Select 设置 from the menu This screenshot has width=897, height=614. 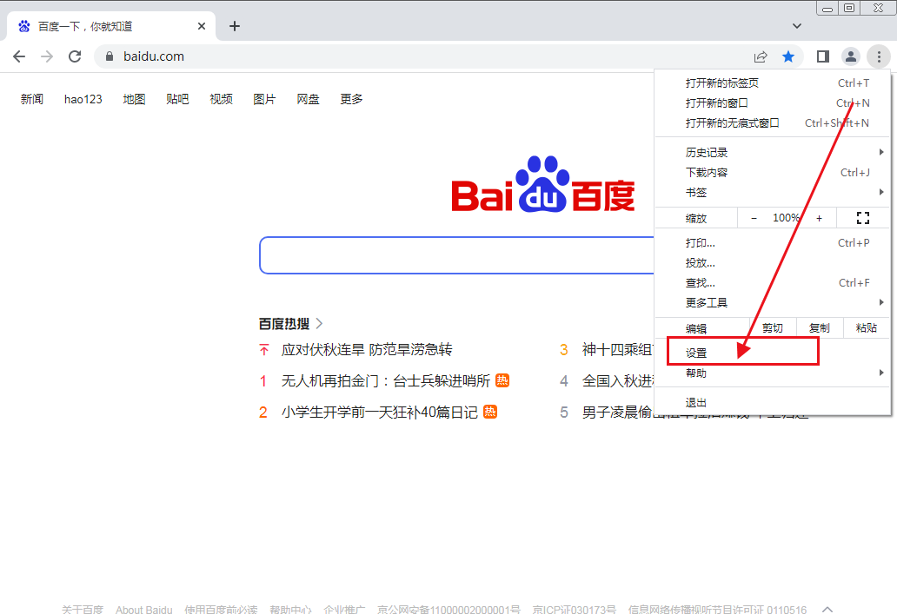(x=696, y=353)
